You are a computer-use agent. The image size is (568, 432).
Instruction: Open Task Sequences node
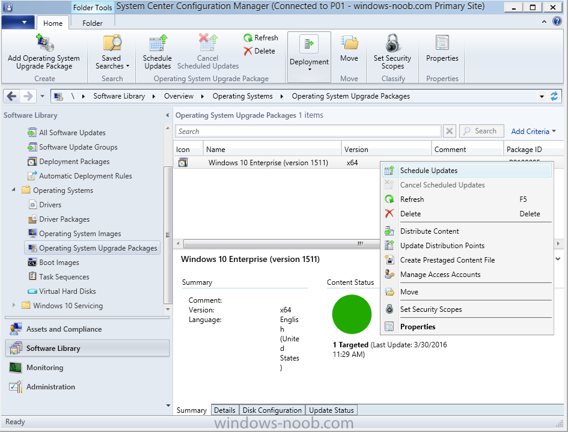pyautogui.click(x=59, y=277)
